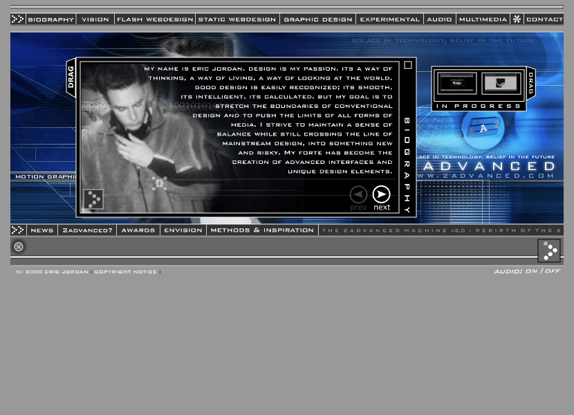Open the Copyright Notice link

(126, 272)
